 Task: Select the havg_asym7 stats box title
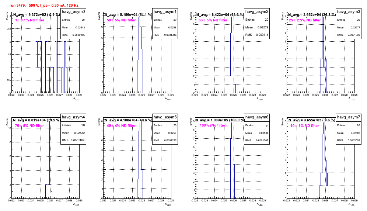point(349,117)
